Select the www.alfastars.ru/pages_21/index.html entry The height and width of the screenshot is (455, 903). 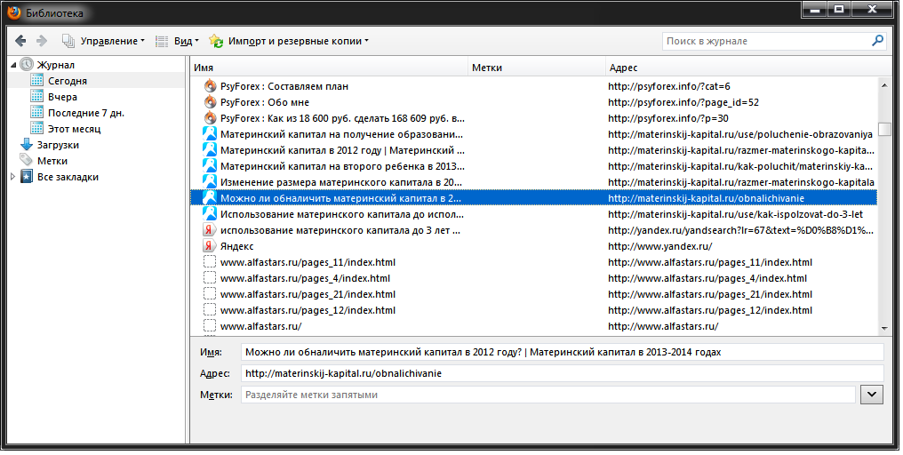[x=533, y=294]
